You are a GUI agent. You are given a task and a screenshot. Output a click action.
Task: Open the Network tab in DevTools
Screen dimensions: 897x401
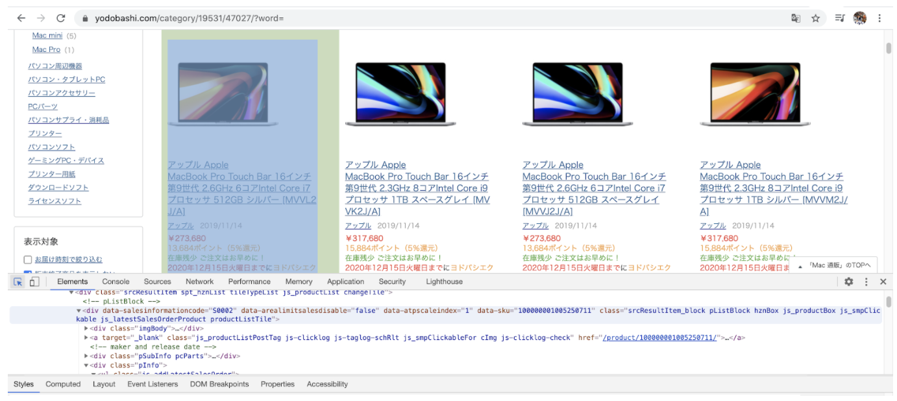coord(199,282)
